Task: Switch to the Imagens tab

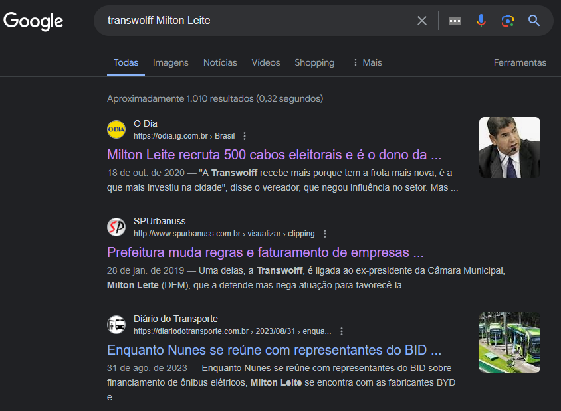Action: click(171, 63)
